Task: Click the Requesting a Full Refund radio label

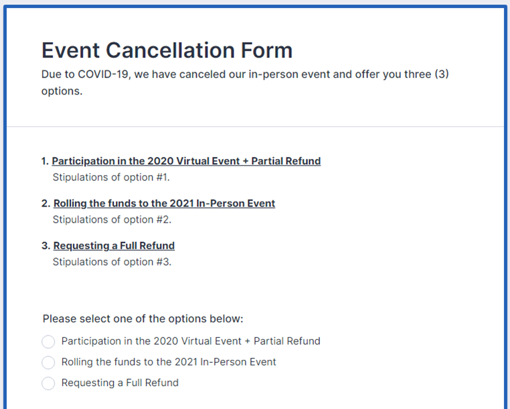Action: (120, 383)
